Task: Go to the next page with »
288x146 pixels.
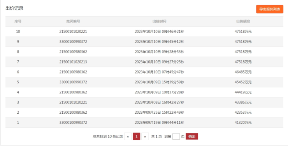Action: point(145,136)
